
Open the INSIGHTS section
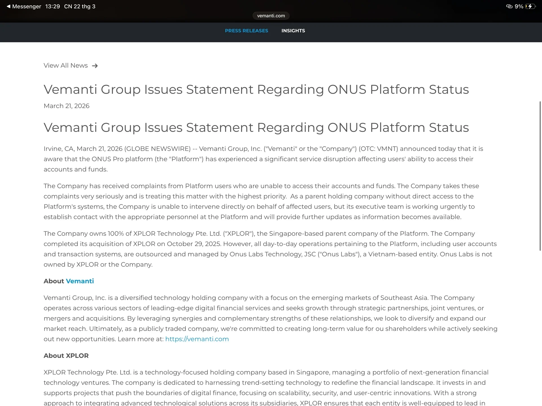click(x=293, y=31)
